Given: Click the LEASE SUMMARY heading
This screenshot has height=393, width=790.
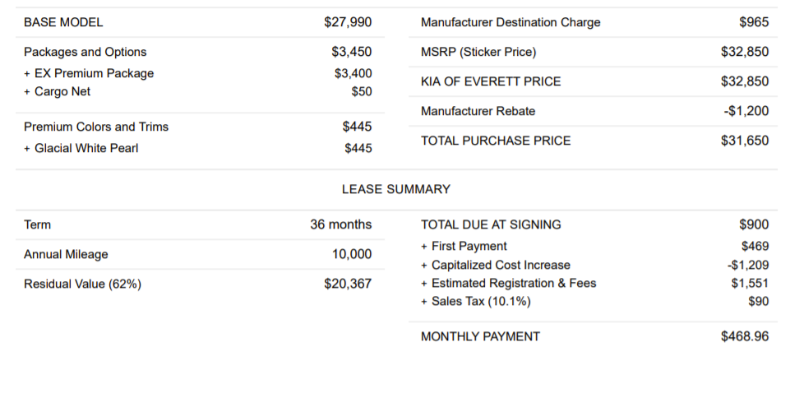Looking at the screenshot, I should tap(396, 189).
